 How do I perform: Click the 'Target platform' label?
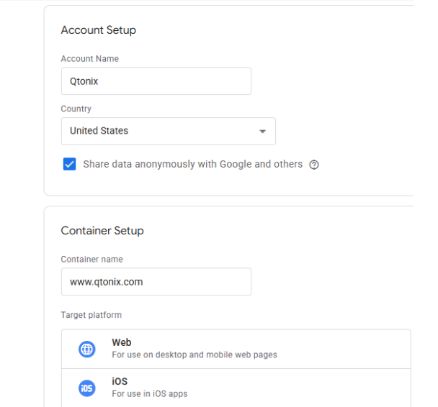click(91, 315)
